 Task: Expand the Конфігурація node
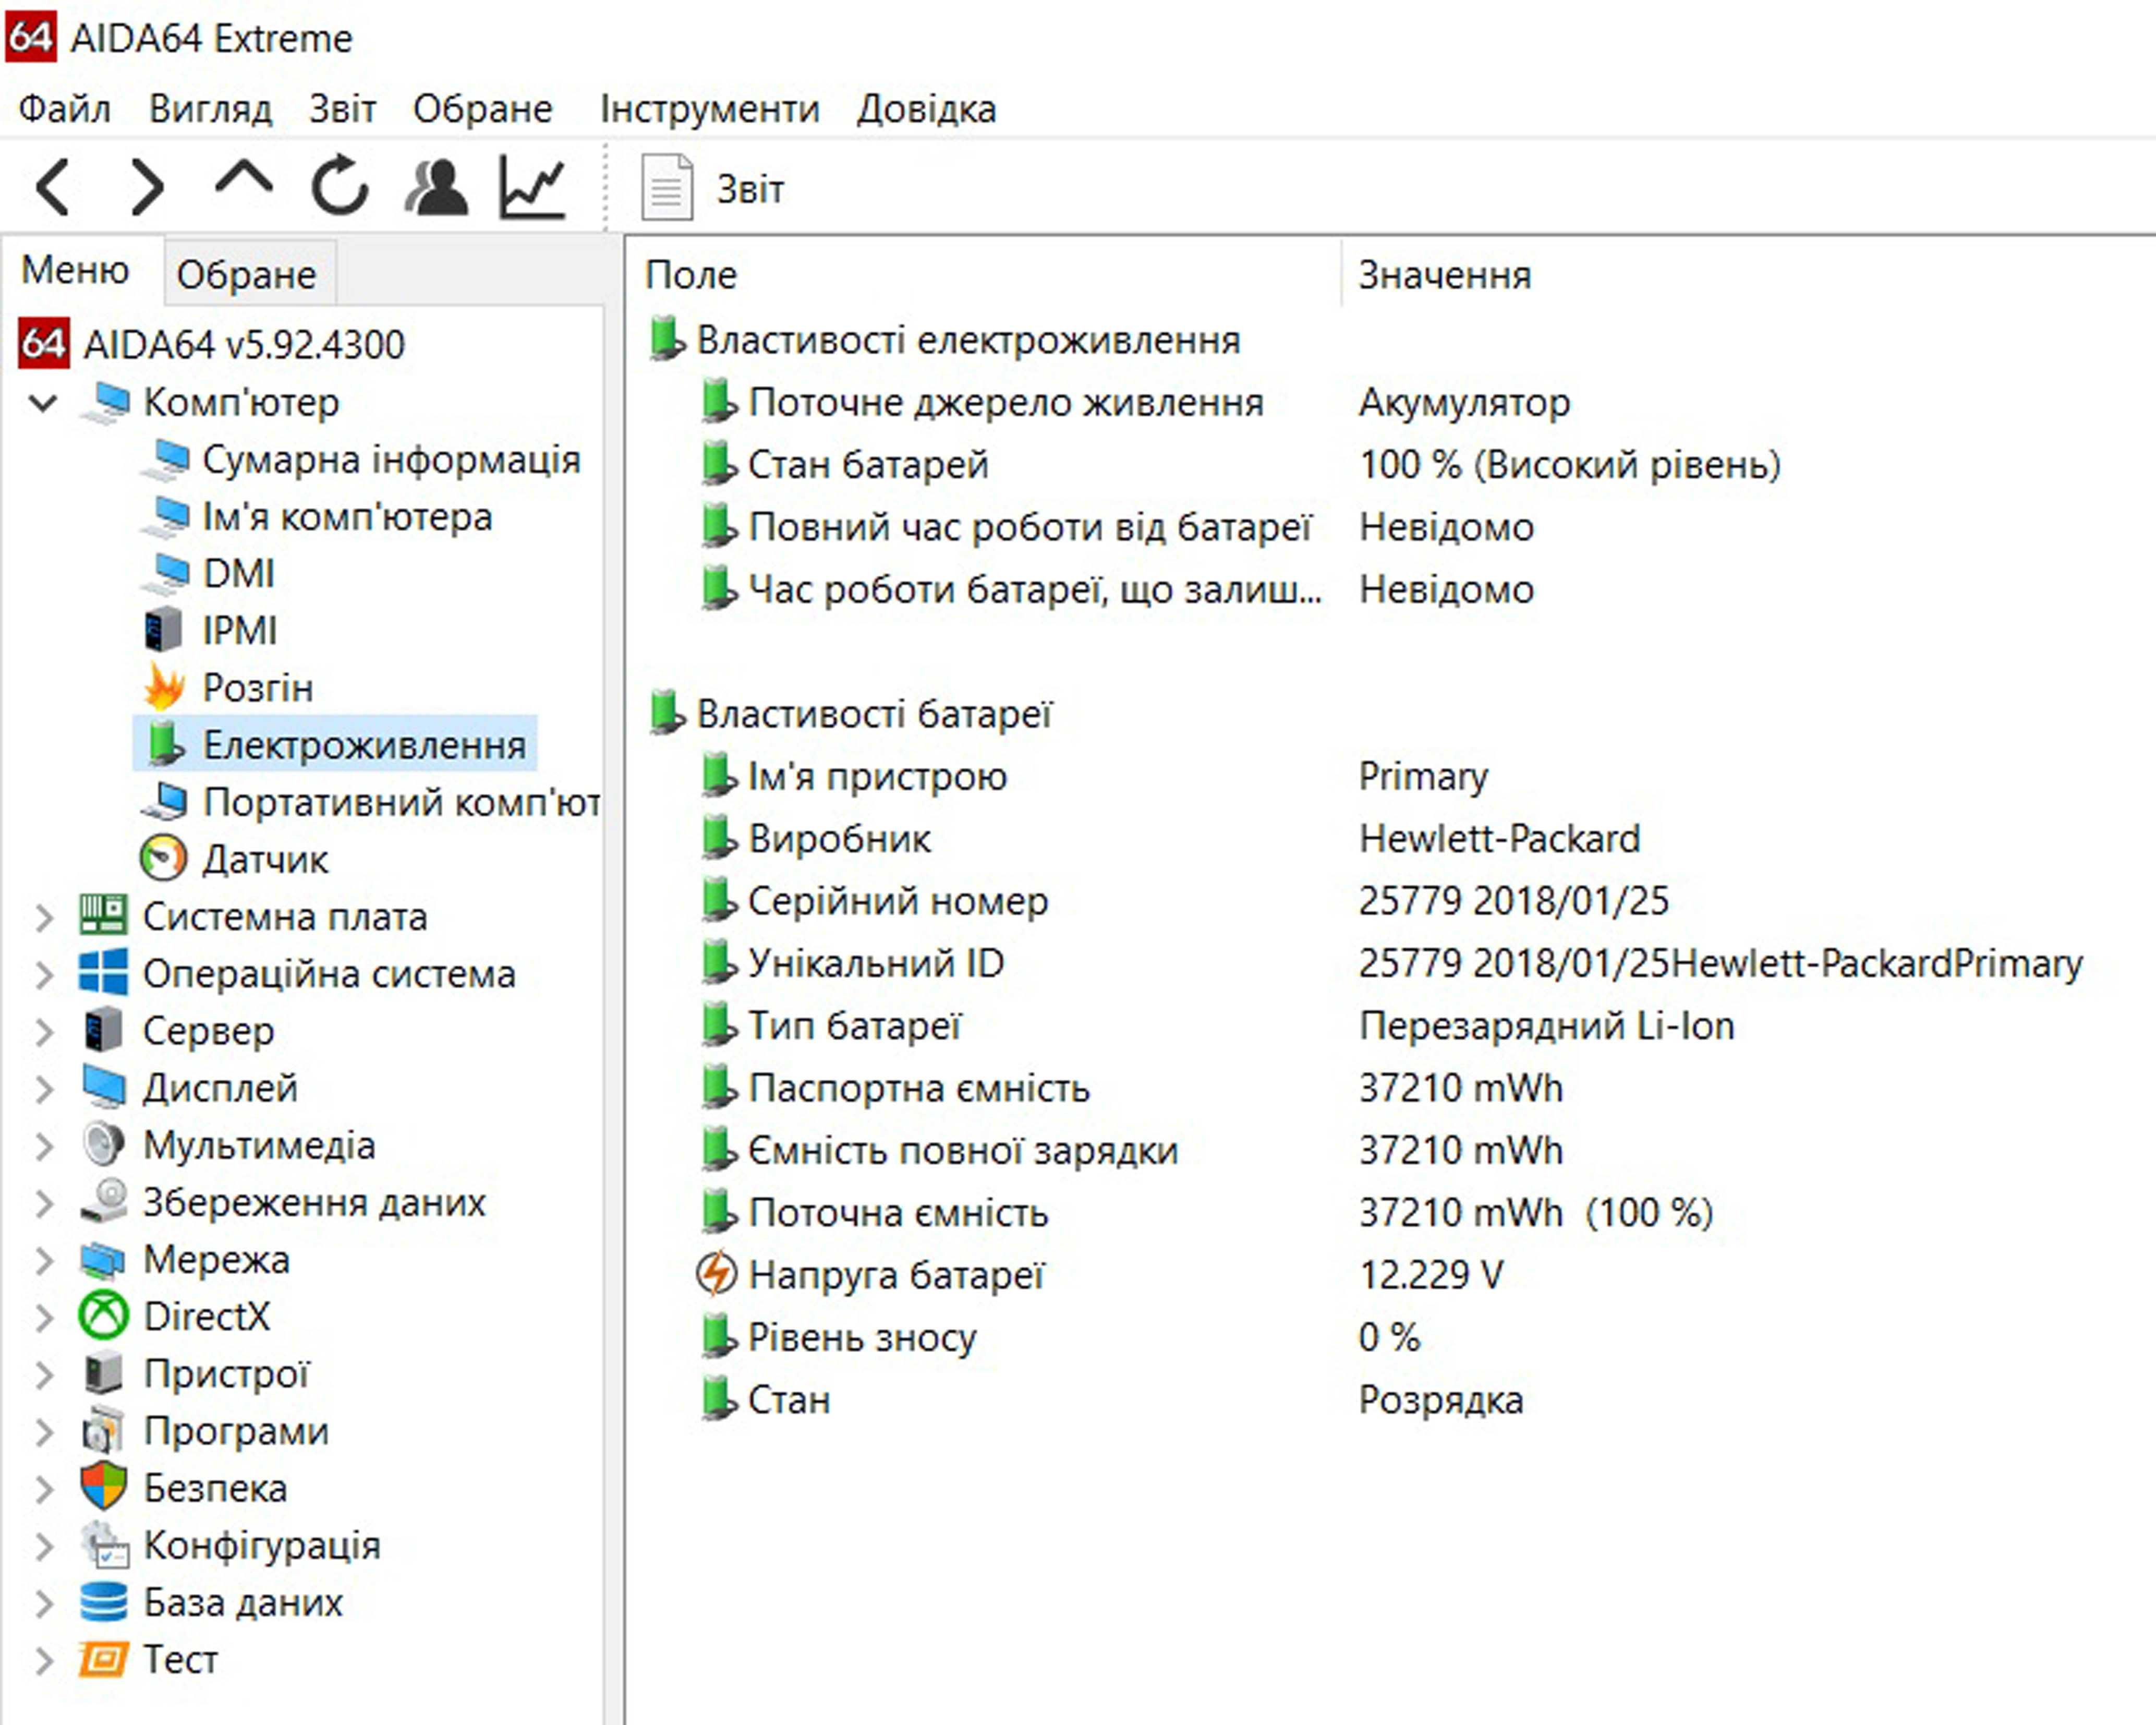pyautogui.click(x=43, y=1546)
